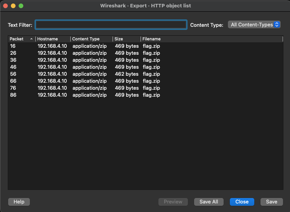Select the row for packet 16
This screenshot has width=290, height=212.
(145, 46)
